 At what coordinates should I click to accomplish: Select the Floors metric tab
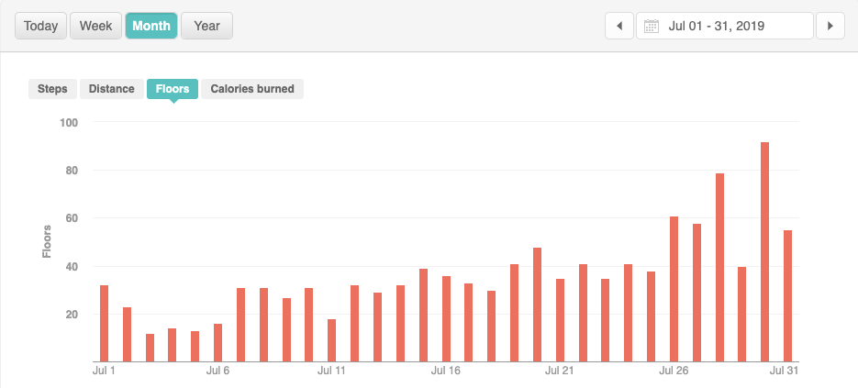(x=173, y=89)
